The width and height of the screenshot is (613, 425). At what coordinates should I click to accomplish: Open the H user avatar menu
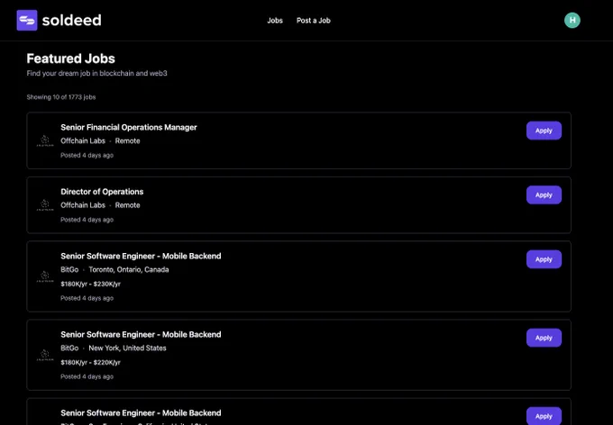[x=572, y=21]
